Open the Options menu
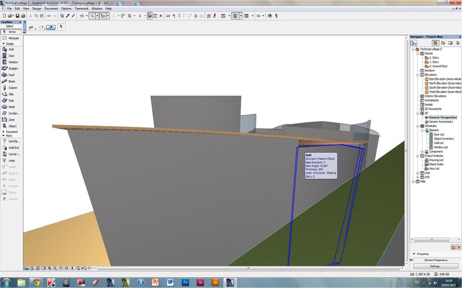The image size is (462, 288). pyautogui.click(x=66, y=8)
